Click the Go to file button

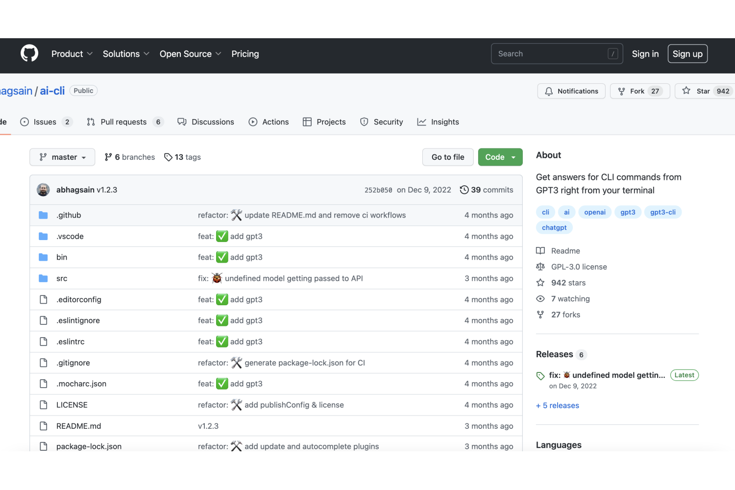tap(448, 157)
